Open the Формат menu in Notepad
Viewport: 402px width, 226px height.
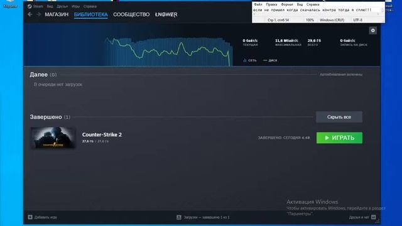click(x=287, y=4)
